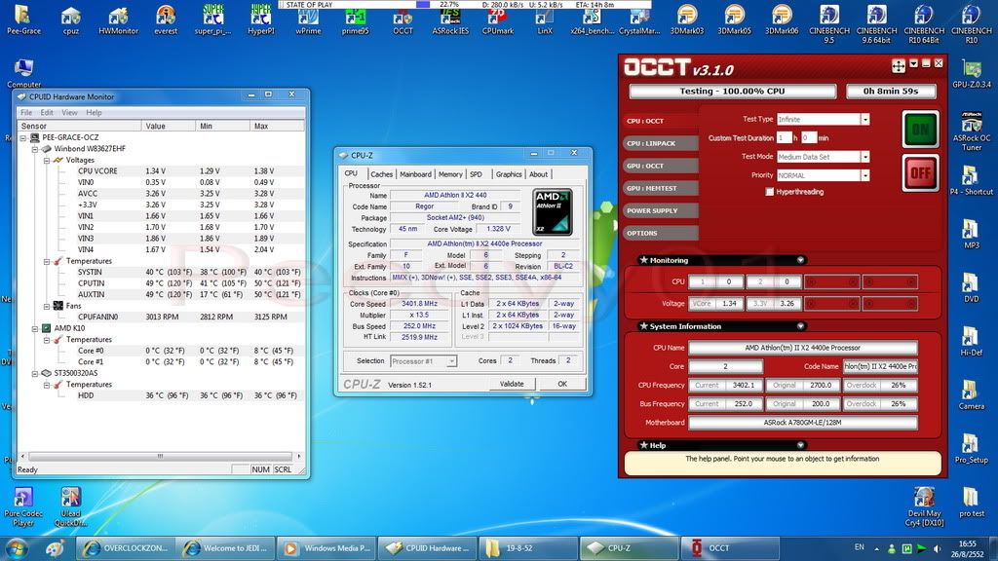
Task: Click the Custom Test Duration minutes field
Action: [x=809, y=138]
